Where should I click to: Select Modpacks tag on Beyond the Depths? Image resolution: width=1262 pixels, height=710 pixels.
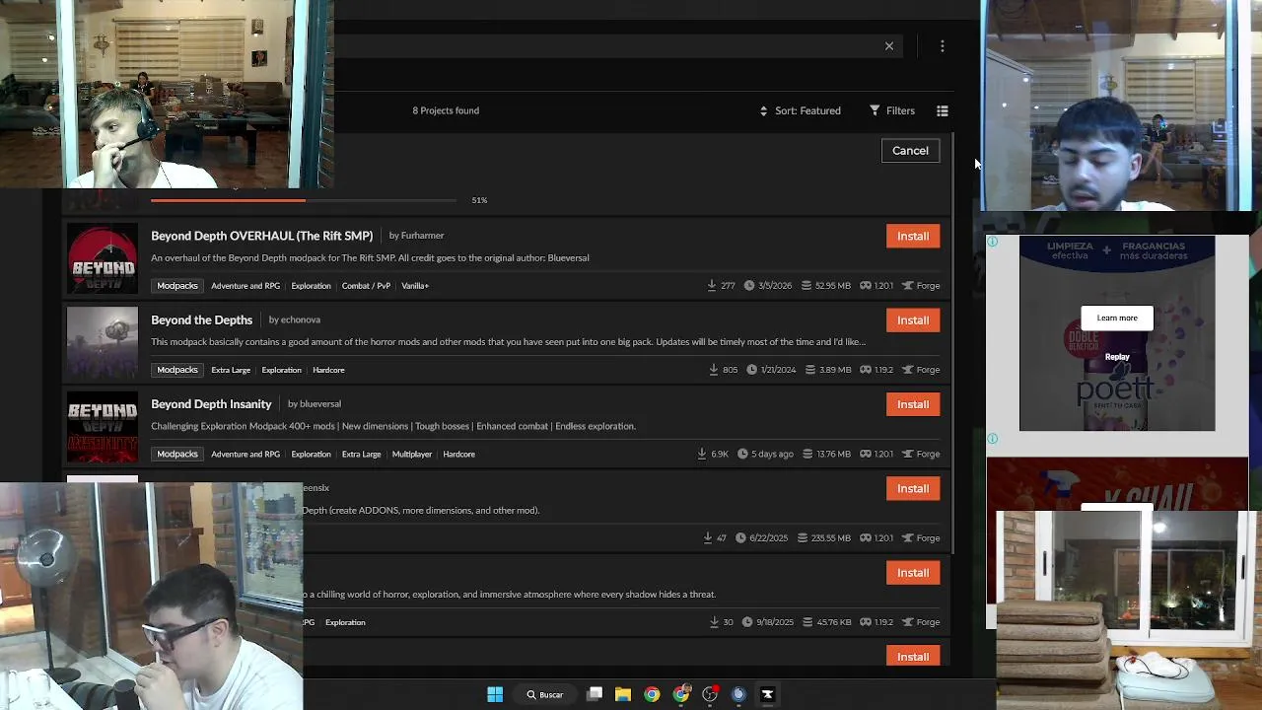click(x=177, y=370)
